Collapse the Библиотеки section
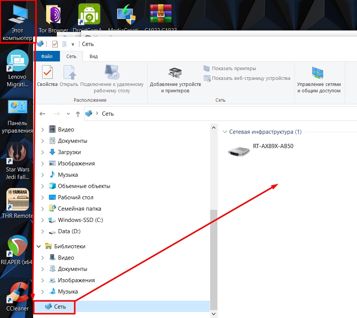Image resolution: width=357 pixels, height=318 pixels. point(39,246)
